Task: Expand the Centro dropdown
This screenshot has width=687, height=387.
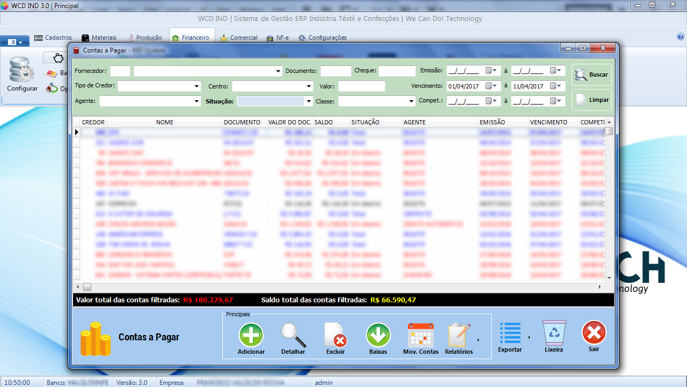Action: click(x=309, y=86)
